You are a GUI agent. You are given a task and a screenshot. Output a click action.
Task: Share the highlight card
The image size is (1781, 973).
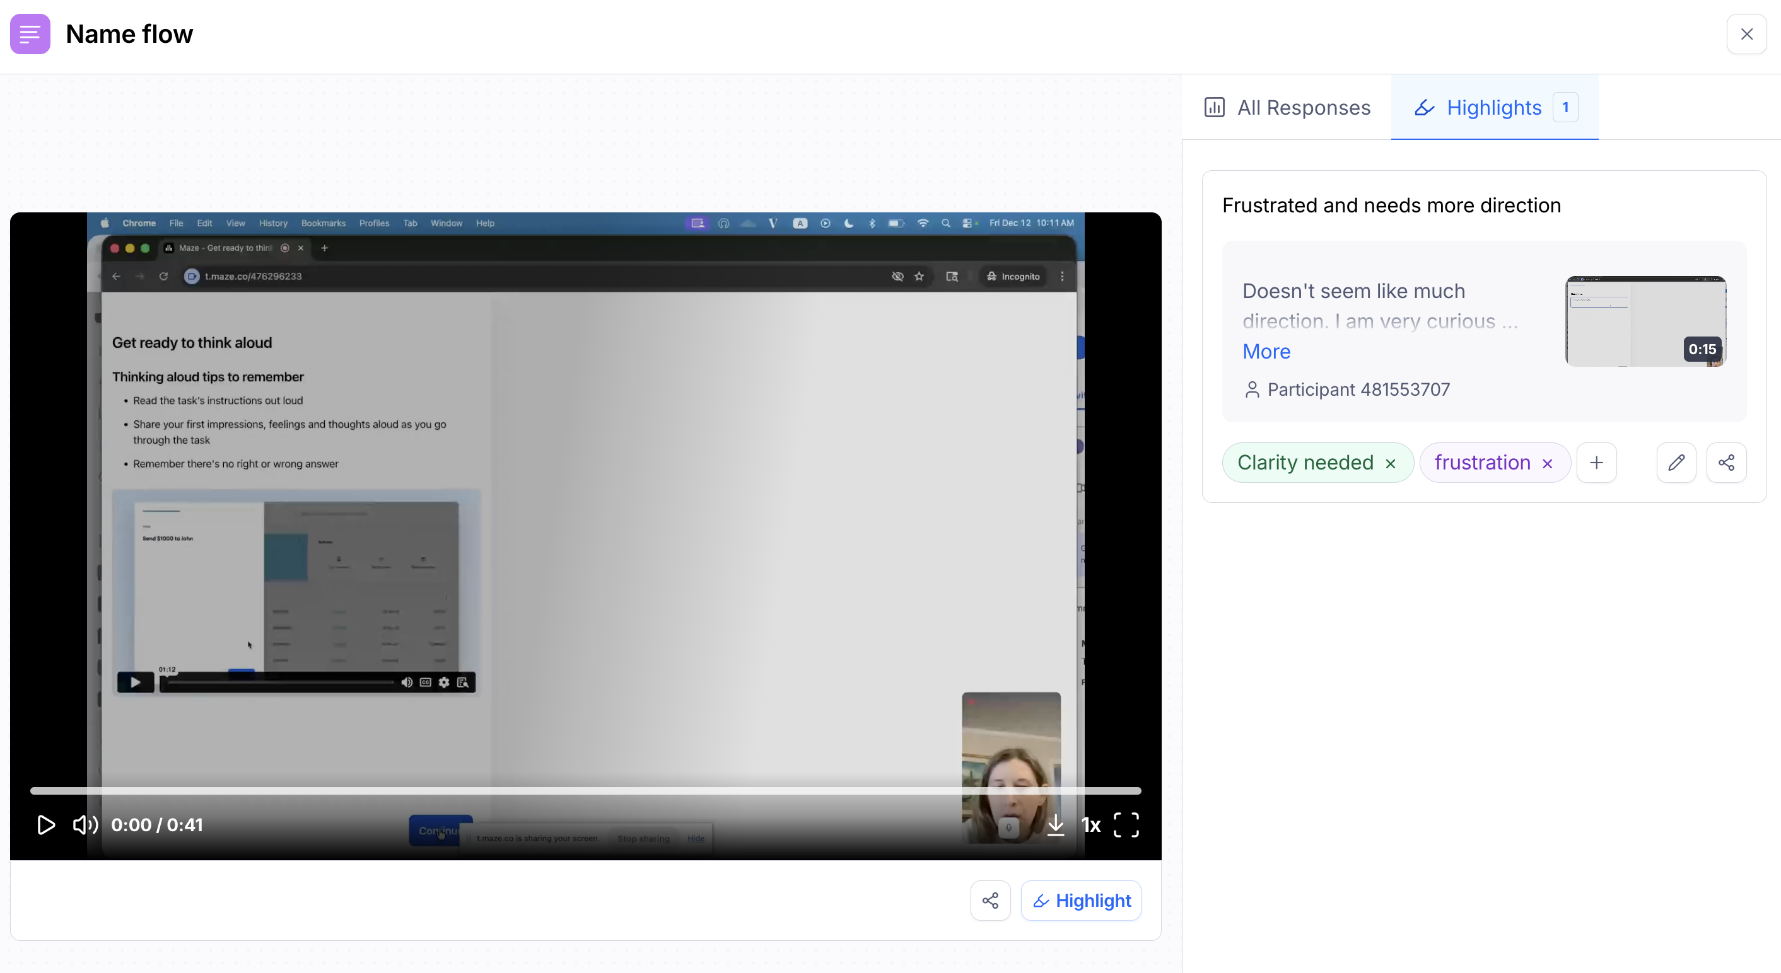[x=1726, y=463]
